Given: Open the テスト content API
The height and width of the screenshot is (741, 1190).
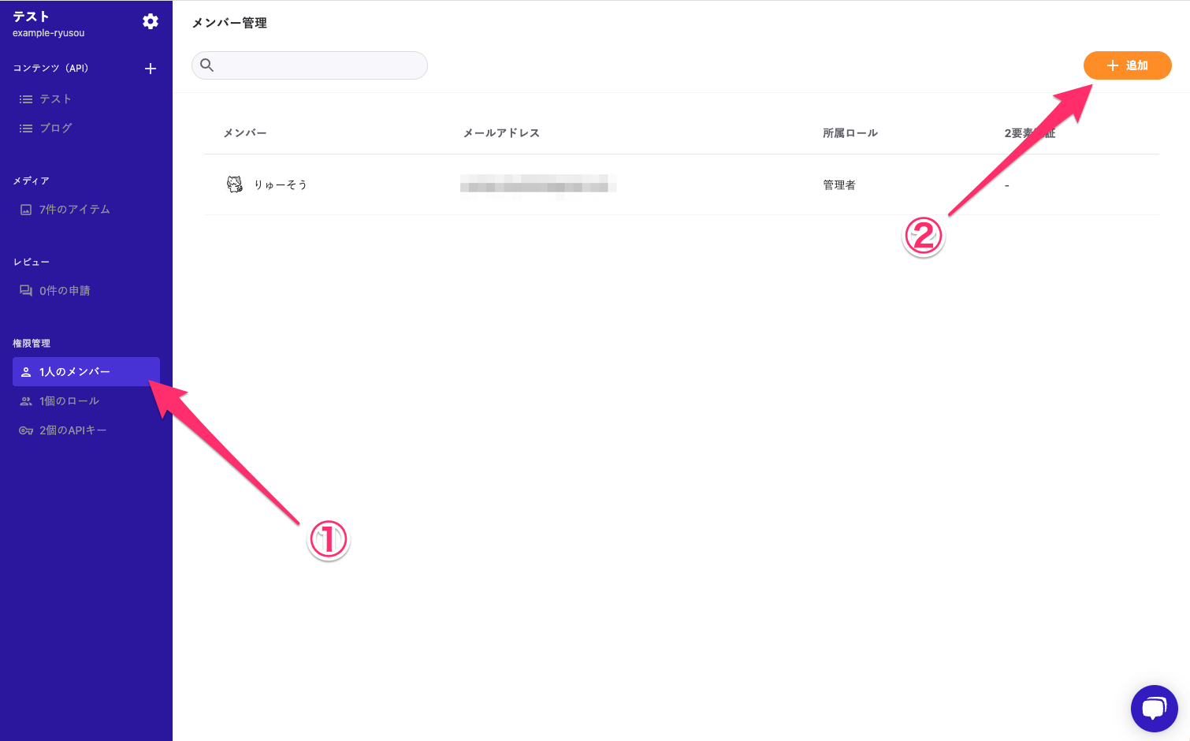Looking at the screenshot, I should (56, 99).
